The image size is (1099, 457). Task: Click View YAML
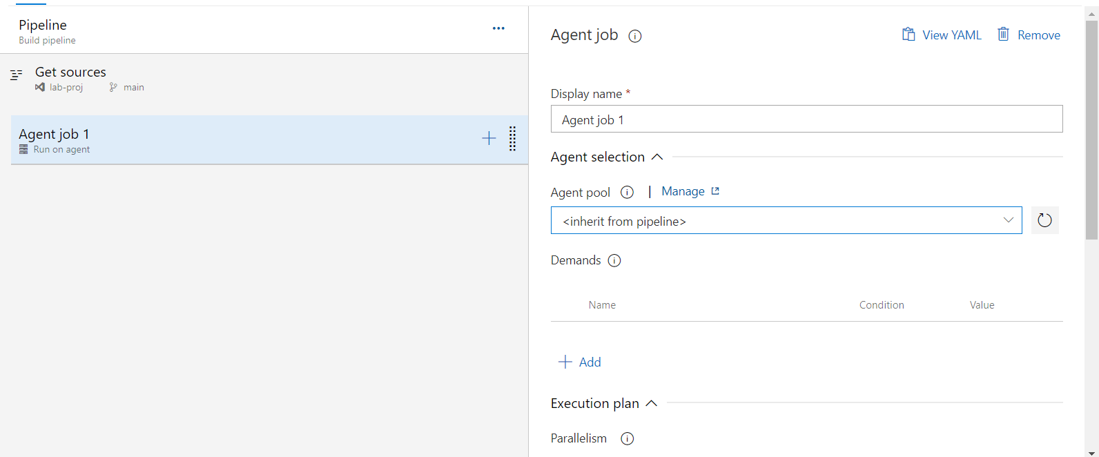942,35
